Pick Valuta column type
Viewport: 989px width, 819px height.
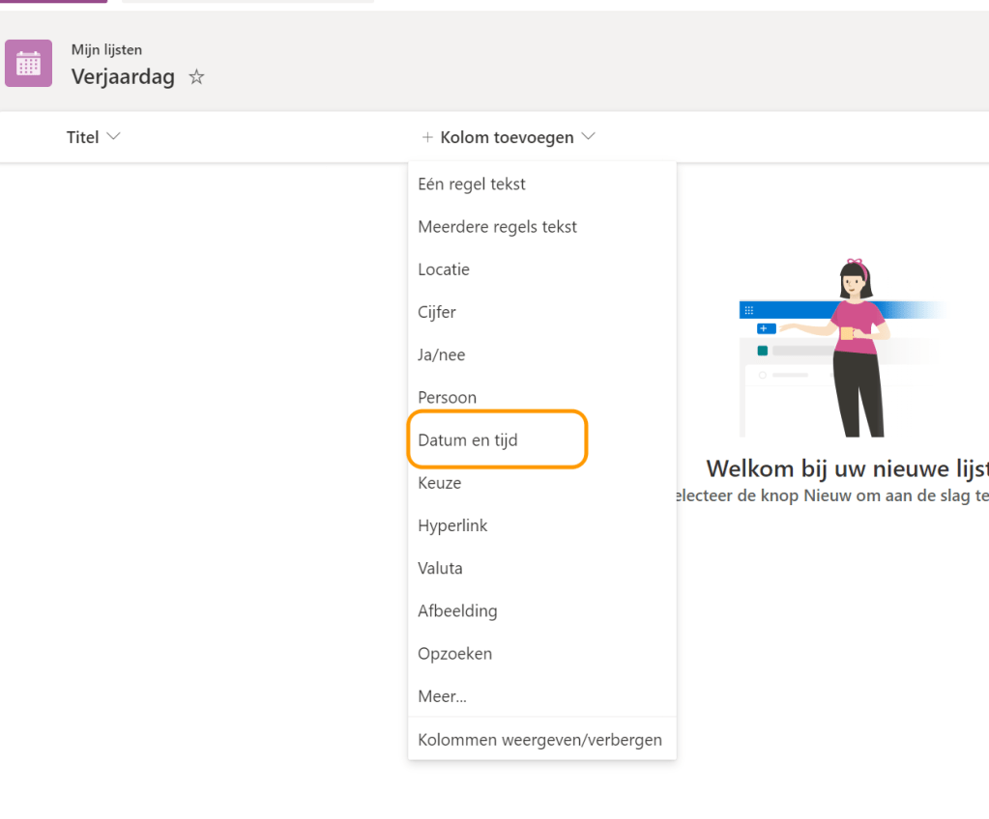(440, 568)
